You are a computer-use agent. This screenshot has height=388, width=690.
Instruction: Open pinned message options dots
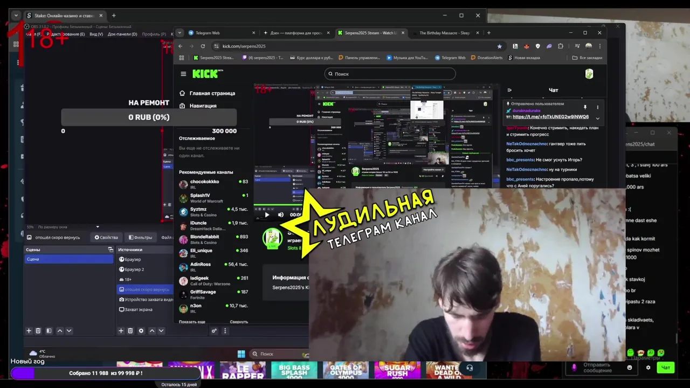pyautogui.click(x=597, y=107)
